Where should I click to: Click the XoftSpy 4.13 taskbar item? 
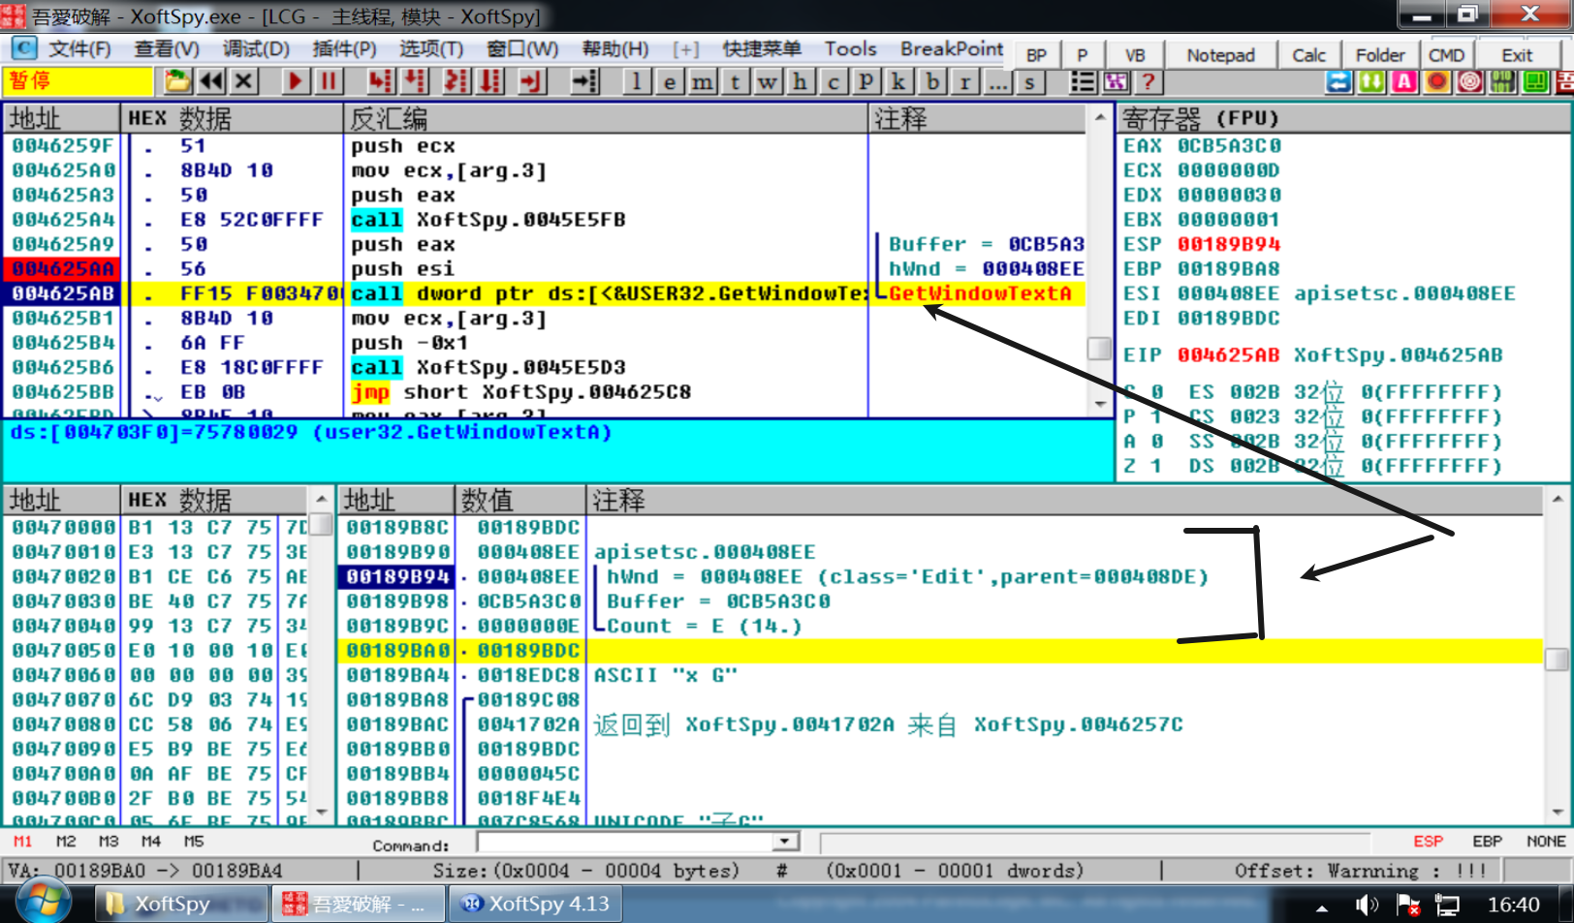click(x=538, y=904)
